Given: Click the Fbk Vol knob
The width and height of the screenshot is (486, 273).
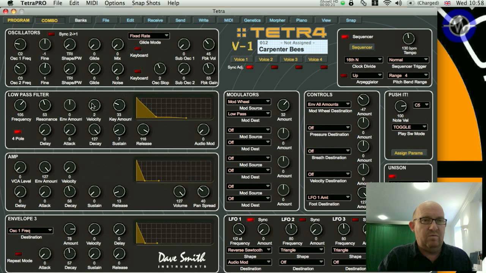Looking at the screenshot, I should [208, 45].
